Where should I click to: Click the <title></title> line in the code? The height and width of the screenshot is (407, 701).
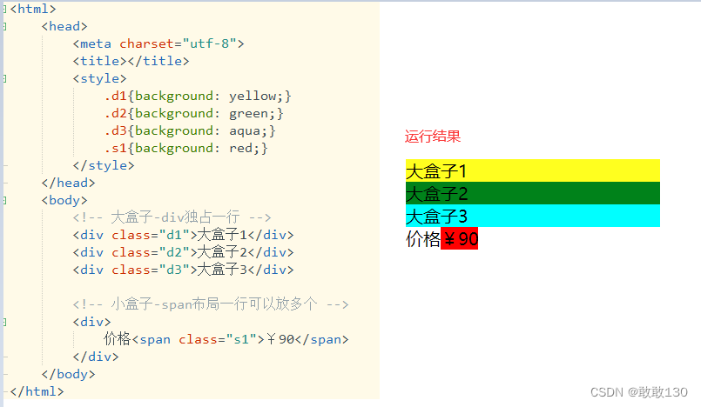pos(131,61)
